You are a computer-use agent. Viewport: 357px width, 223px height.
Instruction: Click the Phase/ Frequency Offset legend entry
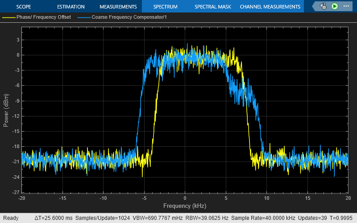43,17
